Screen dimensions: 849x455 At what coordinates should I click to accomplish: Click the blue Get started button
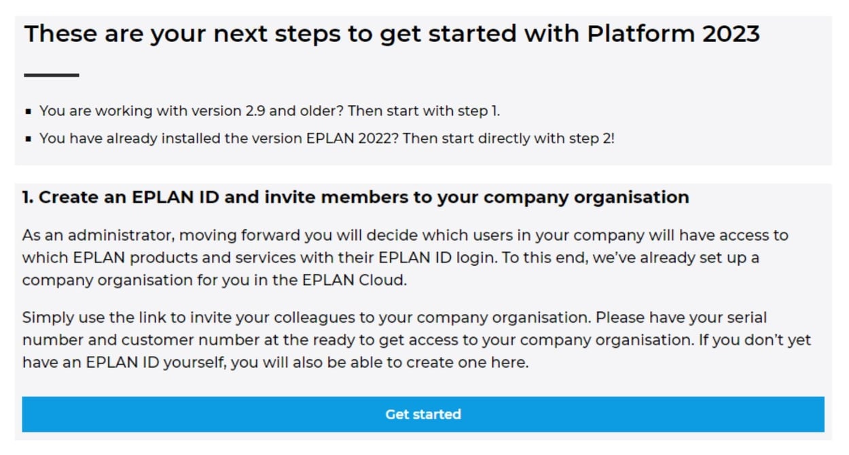422,414
